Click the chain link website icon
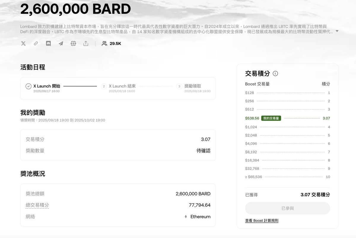The width and height of the screenshot is (356, 238). click(36, 44)
